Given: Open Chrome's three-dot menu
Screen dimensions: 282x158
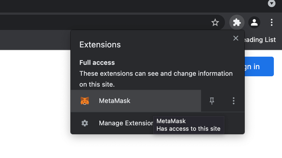Looking at the screenshot, I should [272, 22].
